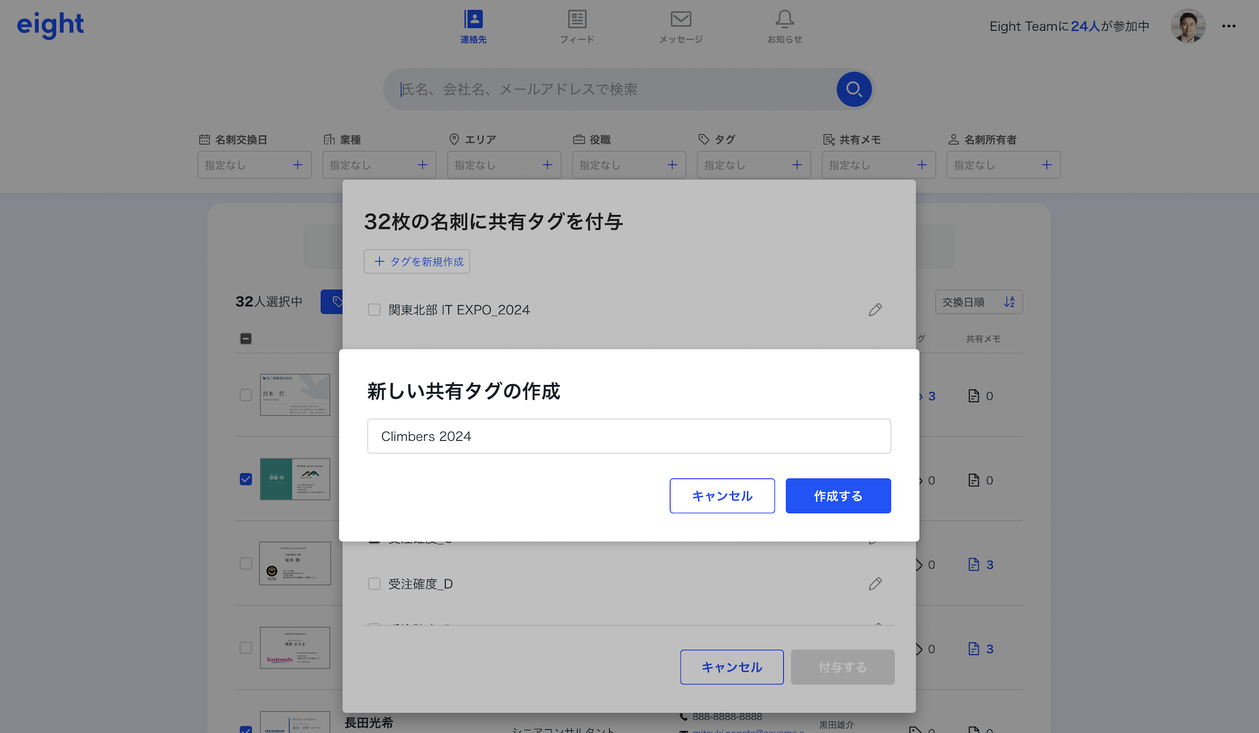1259x733 pixels.
Task: Click the three-dot more options menu
Action: (x=1228, y=26)
